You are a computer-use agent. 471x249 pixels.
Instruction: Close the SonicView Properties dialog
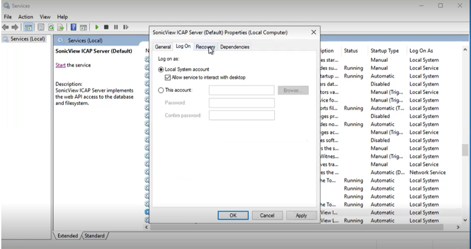313,32
